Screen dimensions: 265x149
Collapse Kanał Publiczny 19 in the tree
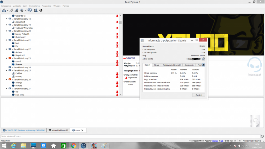[x=6, y=25]
